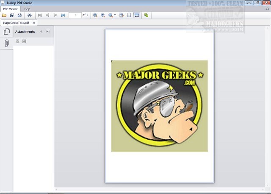Go to the first page
The width and height of the screenshot is (271, 194).
click(40, 15)
